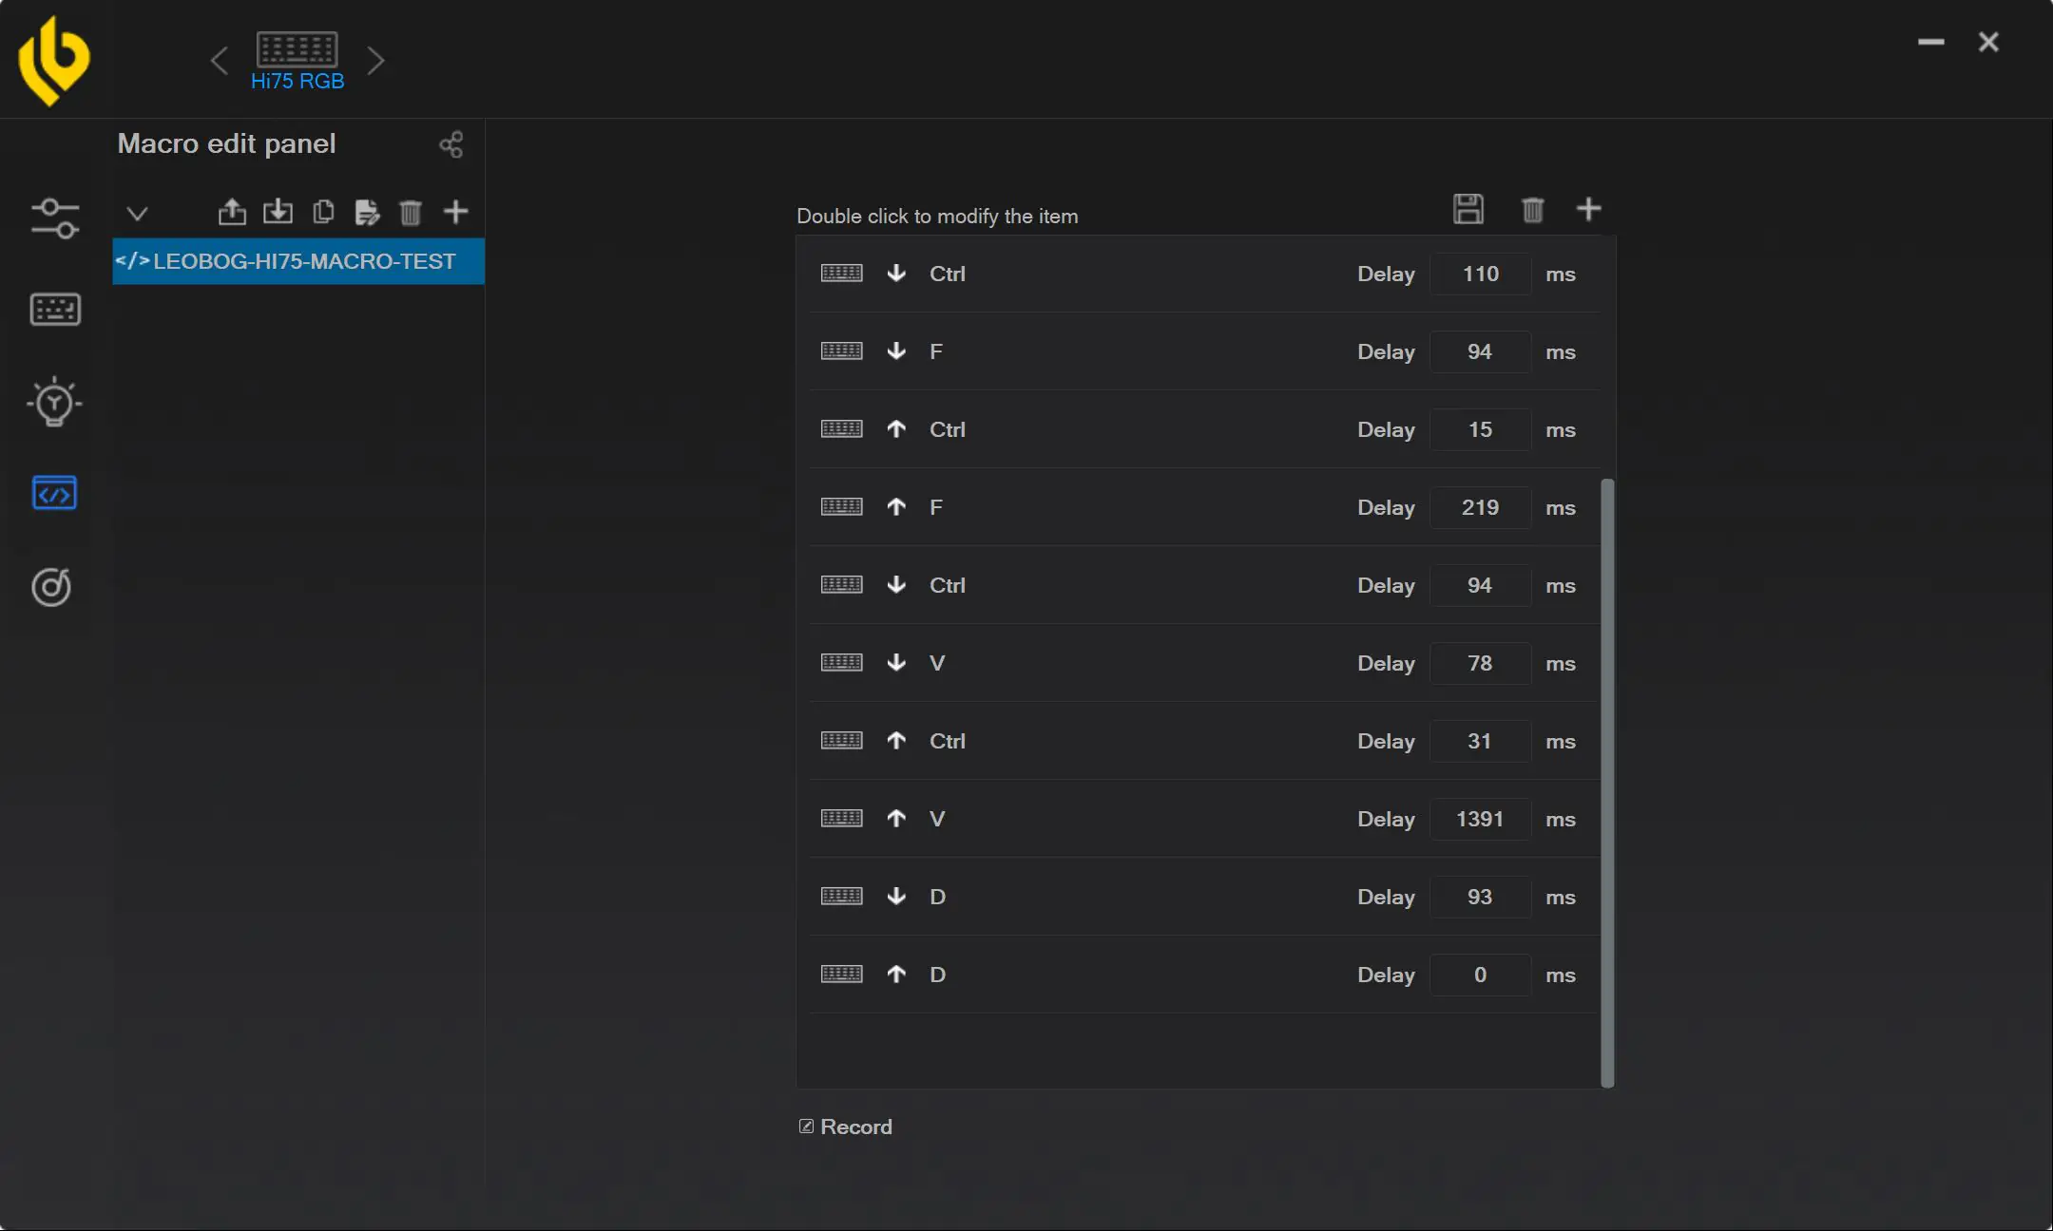Toggle the Record checkbox
Viewport: 2053px width, 1231px height.
coord(806,1127)
